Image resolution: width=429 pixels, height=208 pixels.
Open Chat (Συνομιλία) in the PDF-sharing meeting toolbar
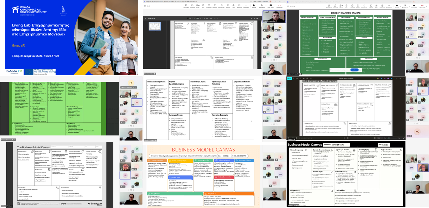click(192, 5)
